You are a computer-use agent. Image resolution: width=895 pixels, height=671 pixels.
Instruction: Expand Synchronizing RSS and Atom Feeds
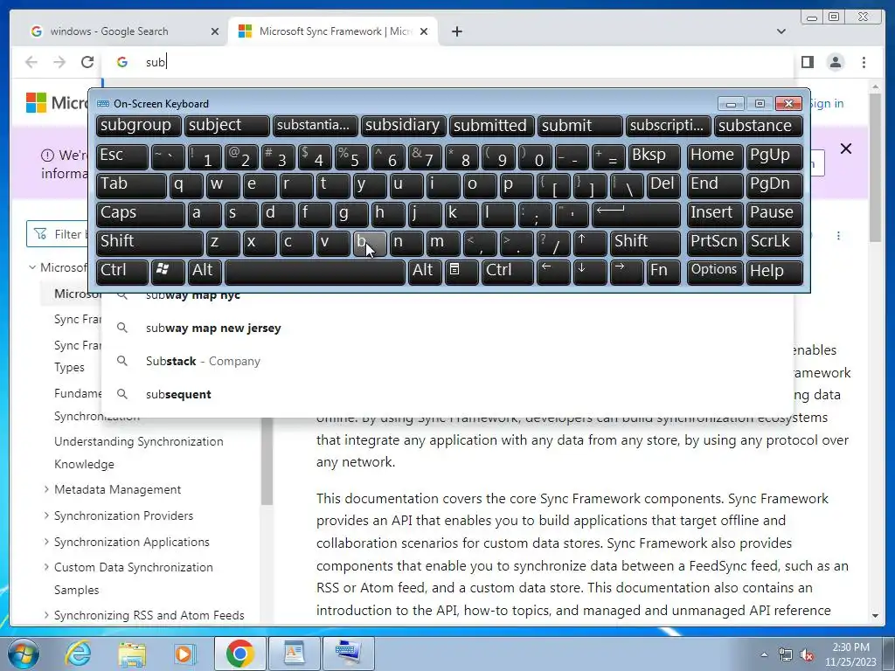coord(46,614)
